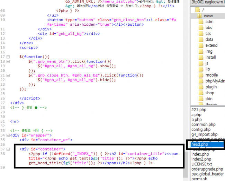Select 221.php in the file list
225x181 pixels.
199,110
